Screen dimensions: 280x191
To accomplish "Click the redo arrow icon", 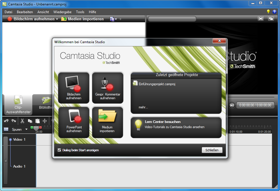I will 14,121.
